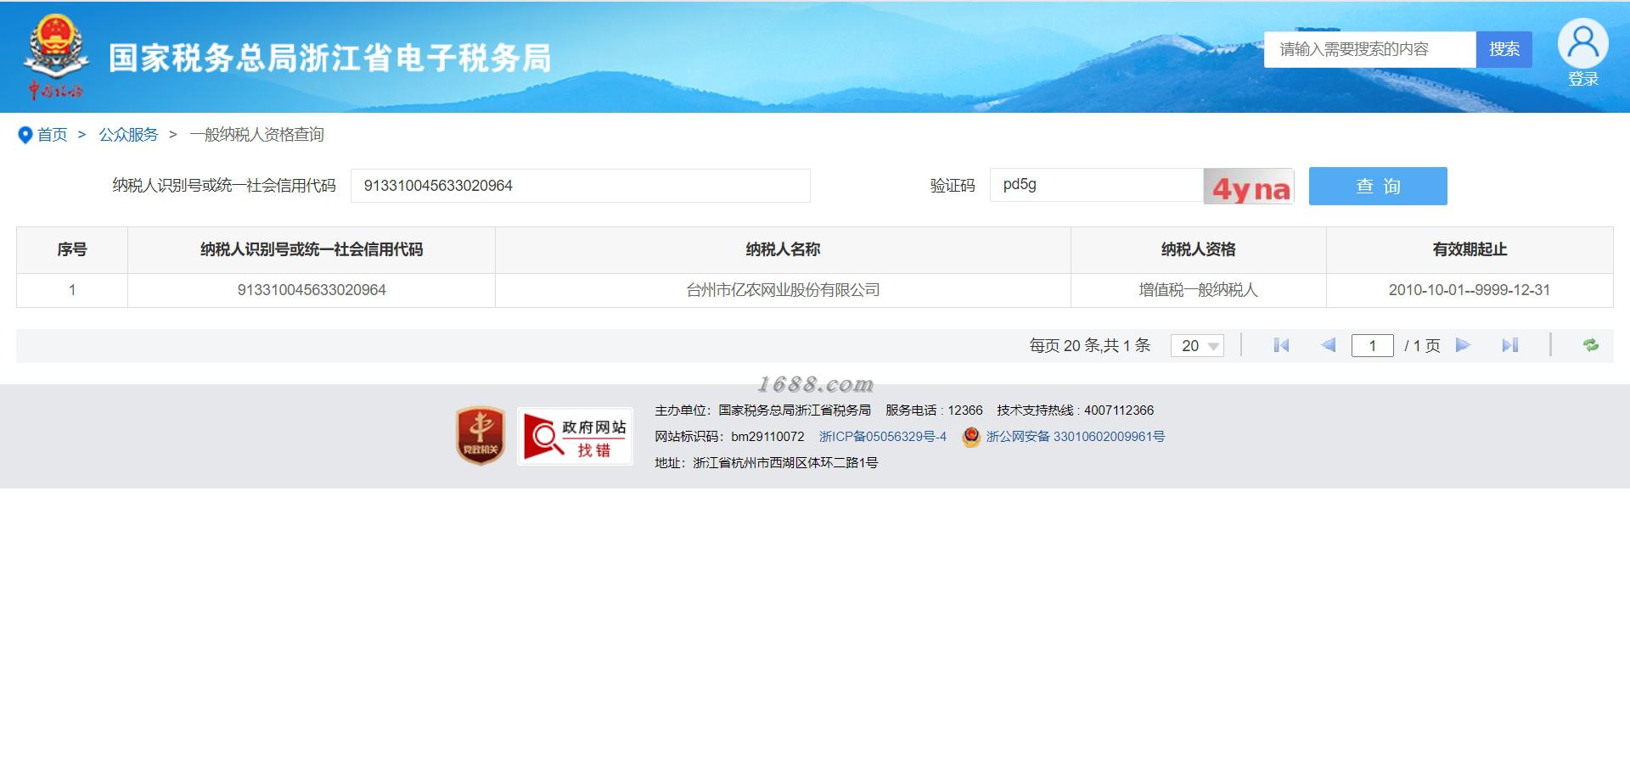This screenshot has width=1630, height=765.
Task: Click the sequence number 1 cell
Action: coord(72,290)
